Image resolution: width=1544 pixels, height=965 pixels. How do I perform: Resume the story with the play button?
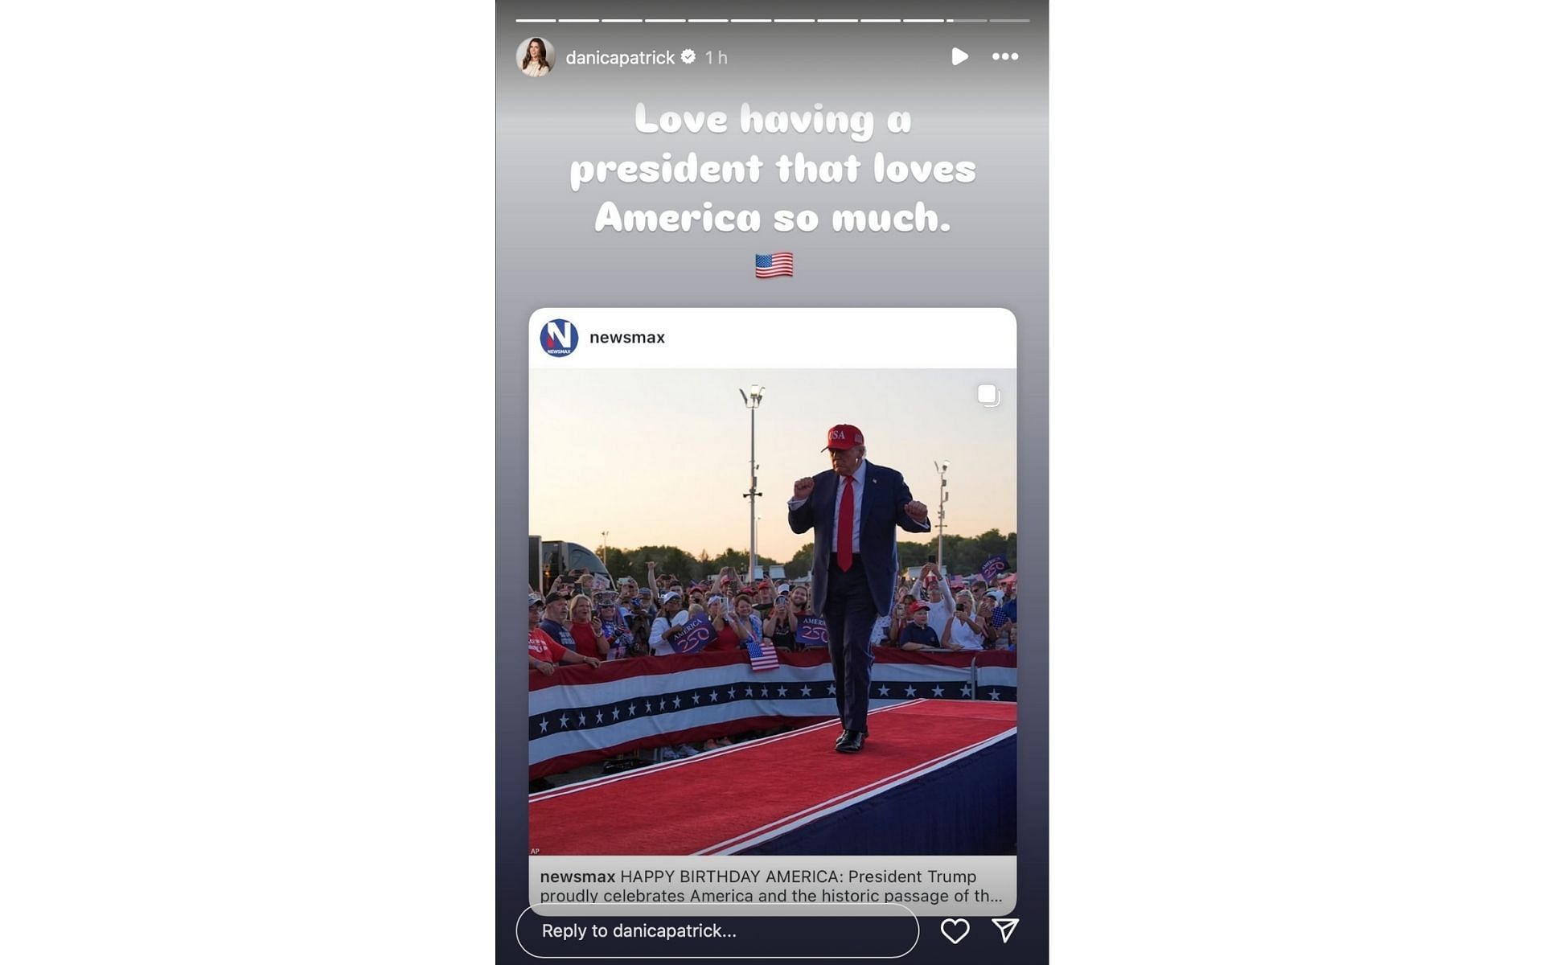pos(959,56)
